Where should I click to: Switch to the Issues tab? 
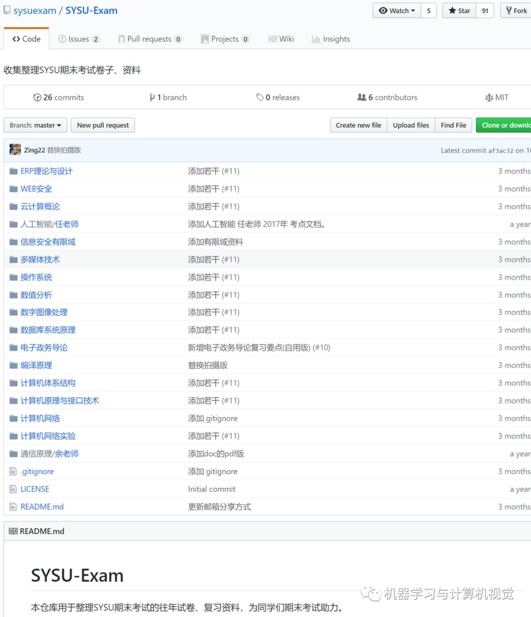pos(79,39)
